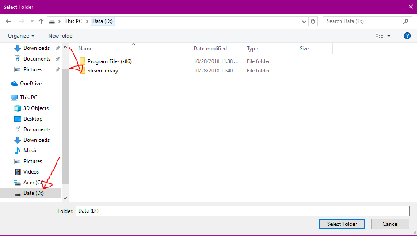
Task: Close the Select Folder dialog window
Action: 411,7
